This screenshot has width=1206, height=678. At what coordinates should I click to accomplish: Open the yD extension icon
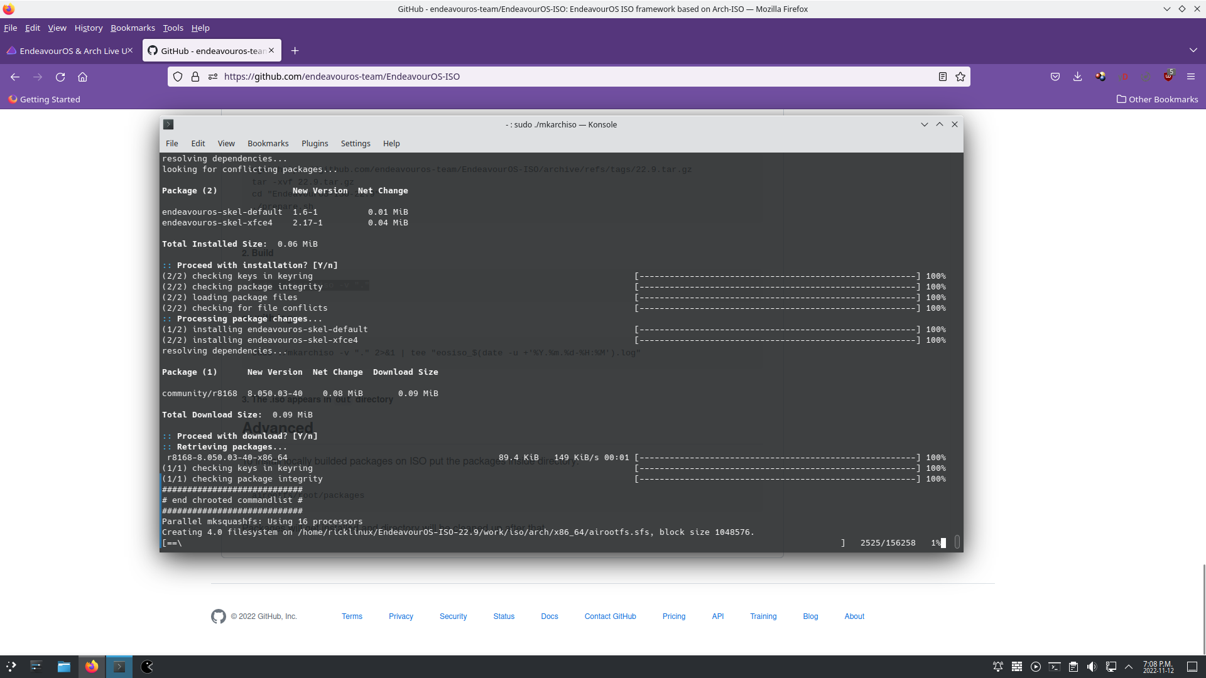(1123, 77)
